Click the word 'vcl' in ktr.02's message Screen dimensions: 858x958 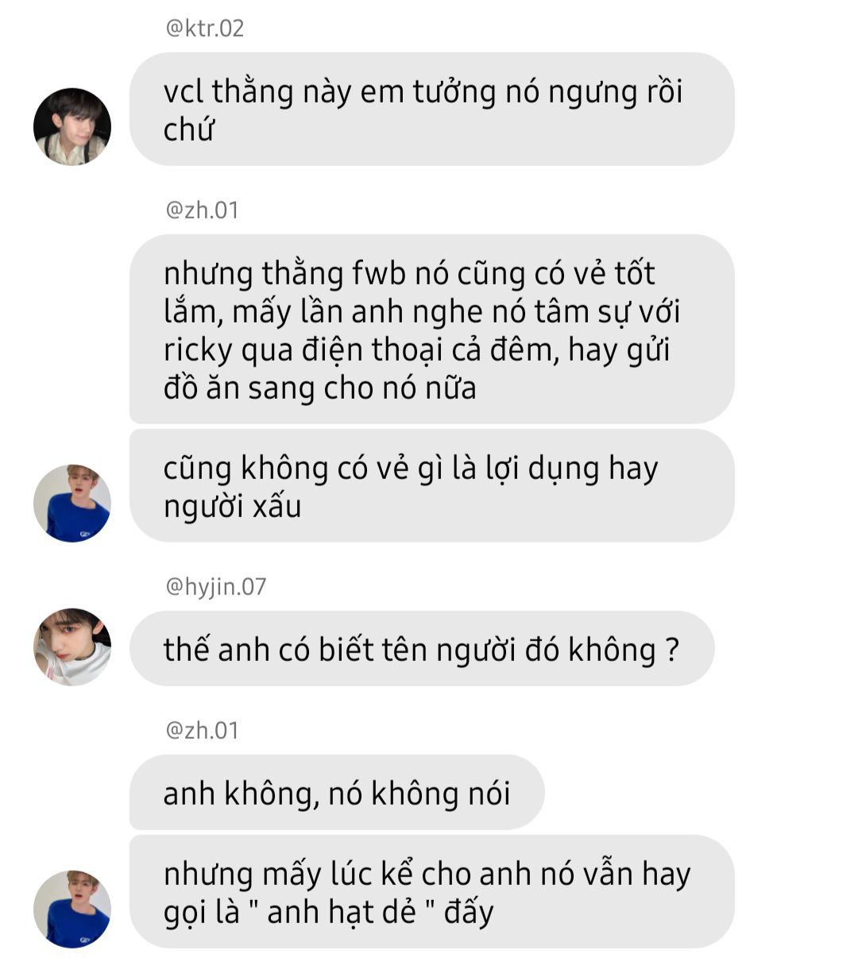tap(184, 92)
